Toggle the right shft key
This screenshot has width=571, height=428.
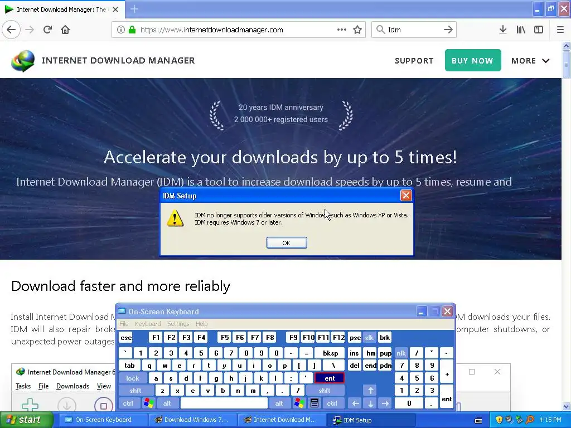325,391
